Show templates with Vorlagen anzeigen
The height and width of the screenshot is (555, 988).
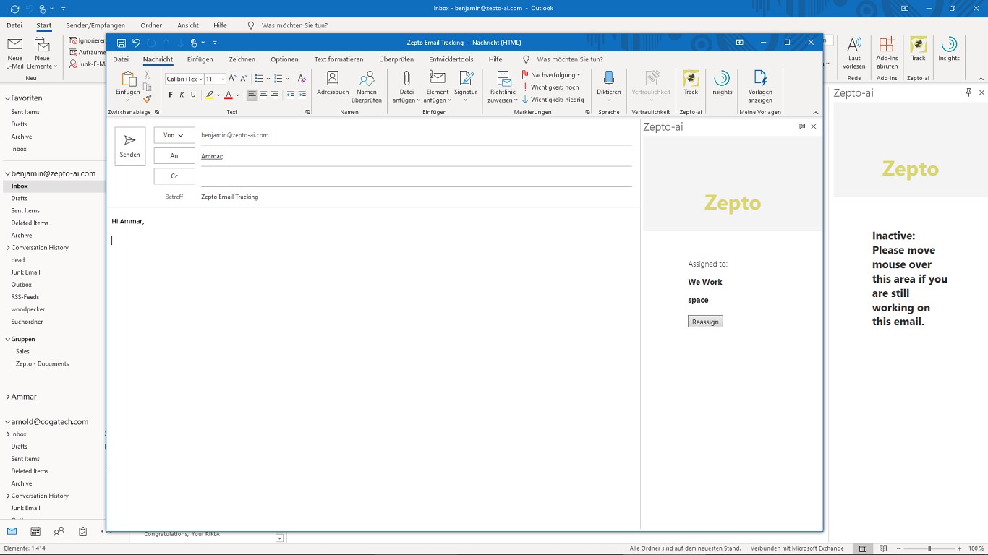(x=760, y=87)
